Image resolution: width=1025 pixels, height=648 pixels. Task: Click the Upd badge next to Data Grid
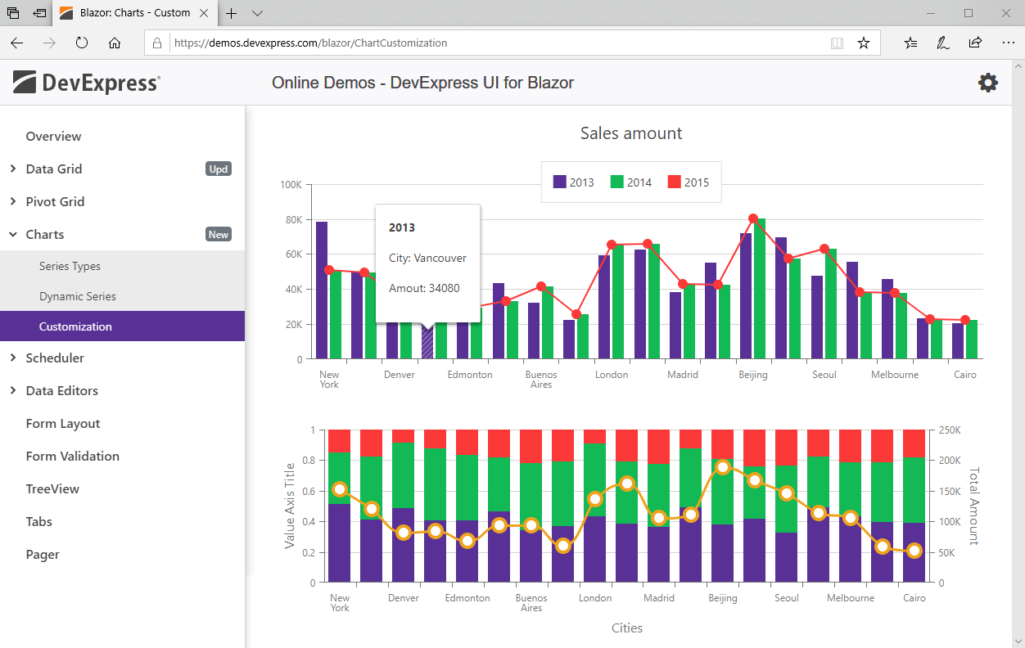coord(219,169)
